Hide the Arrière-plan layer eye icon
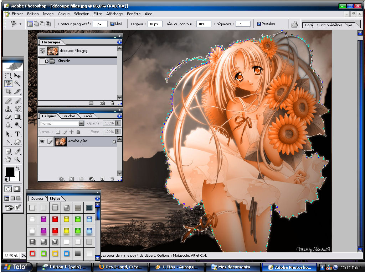This screenshot has width=365, height=273. tap(42, 141)
